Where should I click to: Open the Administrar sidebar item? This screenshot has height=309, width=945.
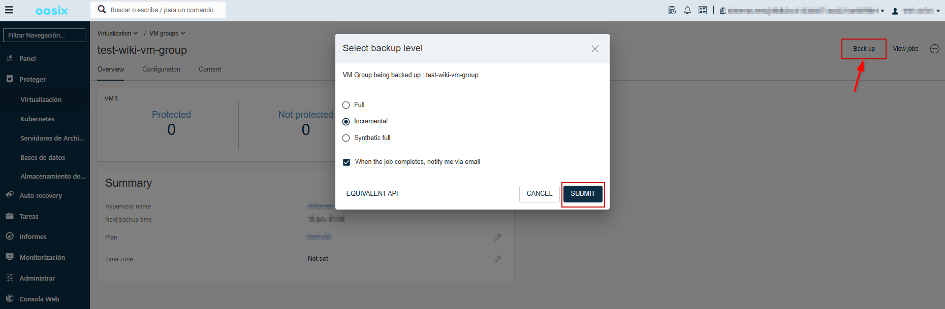click(x=37, y=278)
